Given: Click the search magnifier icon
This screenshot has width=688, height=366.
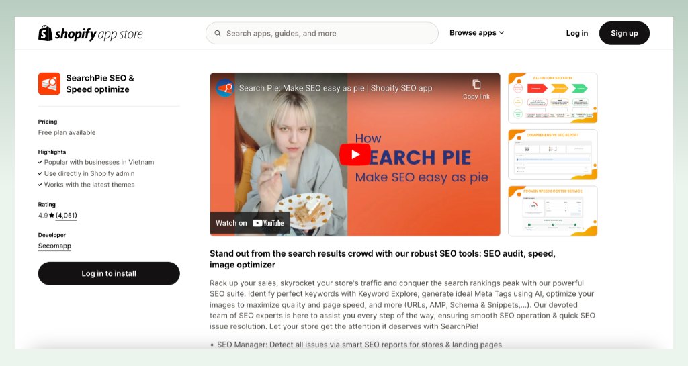Looking at the screenshot, I should pos(217,33).
